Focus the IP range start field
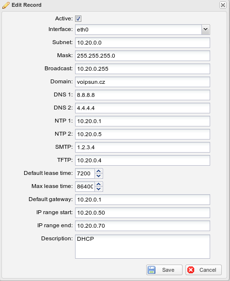Screen dimensions: 230x281 (x=142, y=213)
